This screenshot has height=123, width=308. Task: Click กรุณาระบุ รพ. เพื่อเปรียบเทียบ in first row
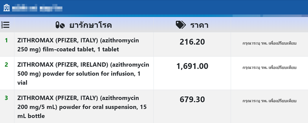point(269,43)
